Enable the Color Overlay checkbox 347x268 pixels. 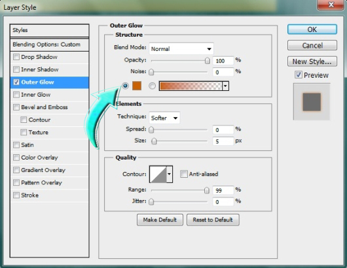point(16,158)
